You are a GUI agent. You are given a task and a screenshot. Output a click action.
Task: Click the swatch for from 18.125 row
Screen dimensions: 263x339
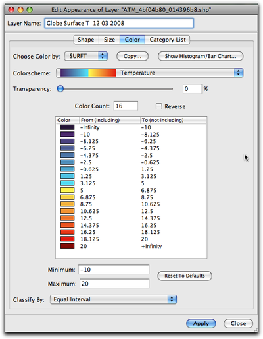(x=68, y=239)
